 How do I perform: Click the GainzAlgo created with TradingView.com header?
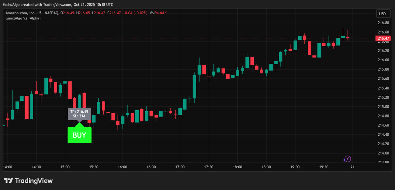(x=58, y=5)
